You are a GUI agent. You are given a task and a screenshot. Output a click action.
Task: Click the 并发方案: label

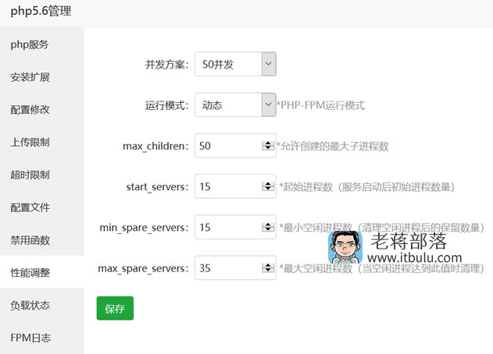167,65
